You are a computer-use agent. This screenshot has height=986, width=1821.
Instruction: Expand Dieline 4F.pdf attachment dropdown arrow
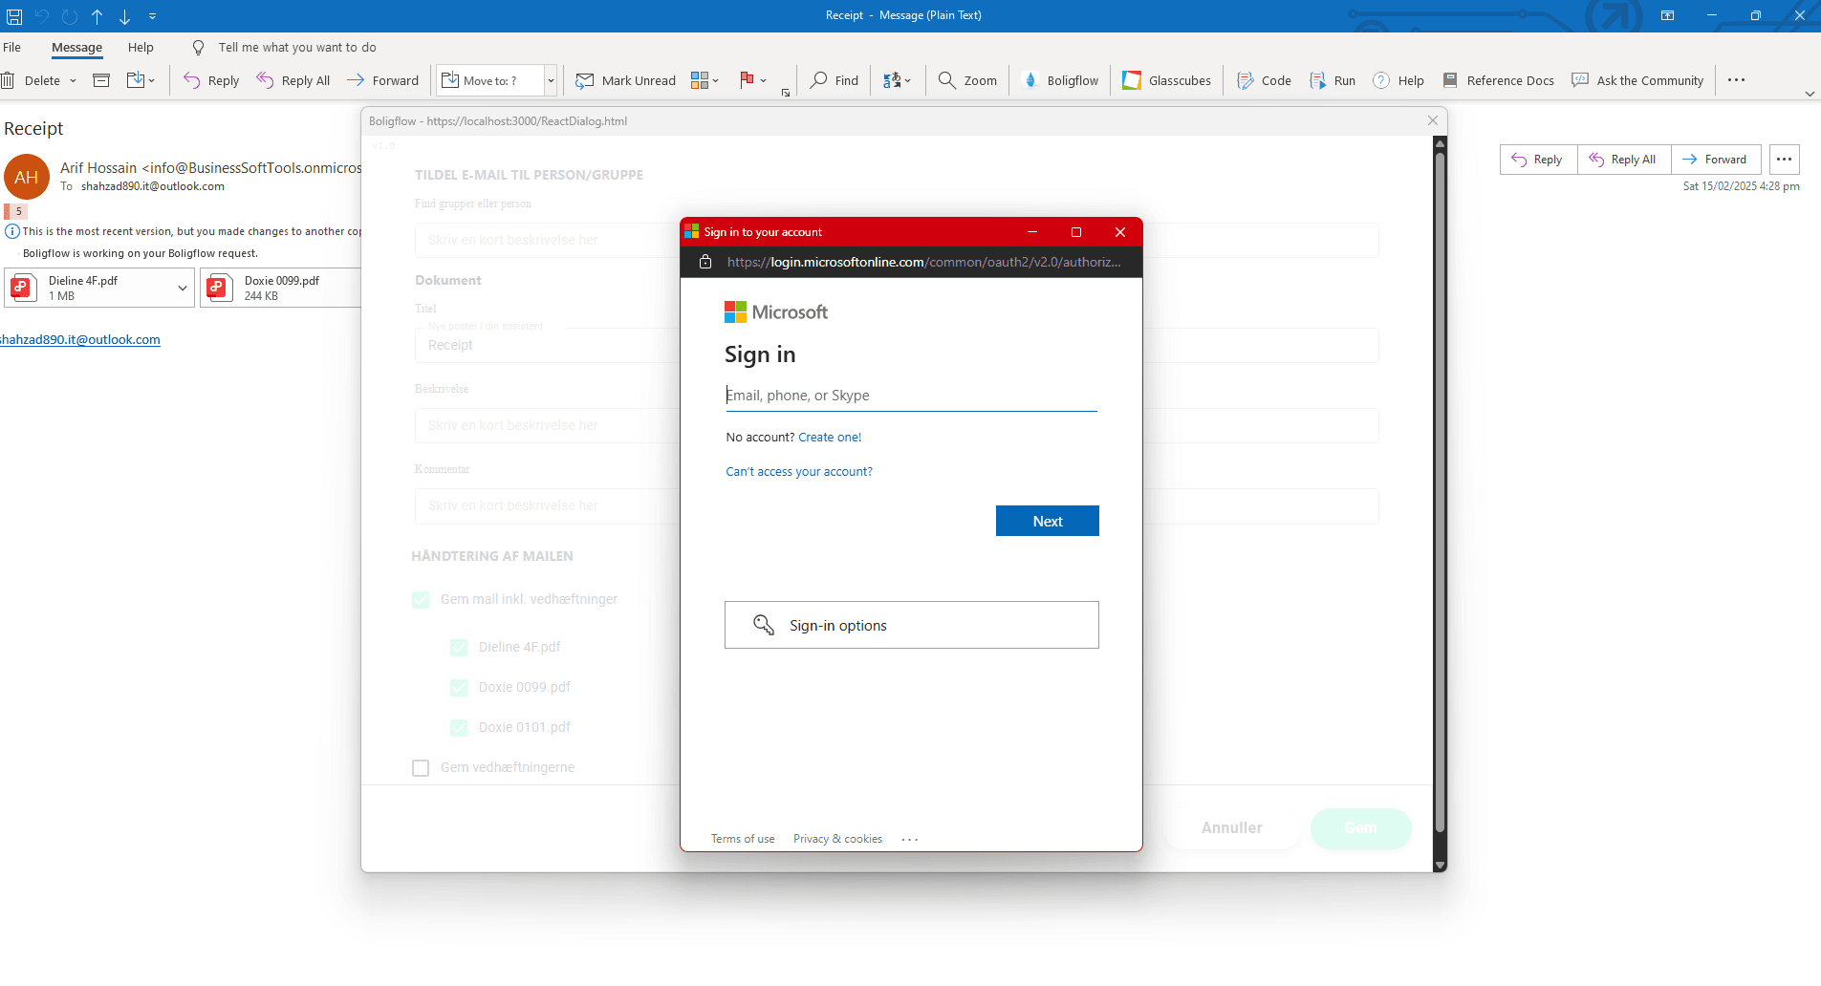183,288
